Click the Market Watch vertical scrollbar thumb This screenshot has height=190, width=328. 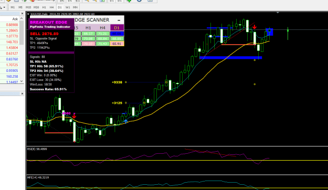[x=22, y=32]
